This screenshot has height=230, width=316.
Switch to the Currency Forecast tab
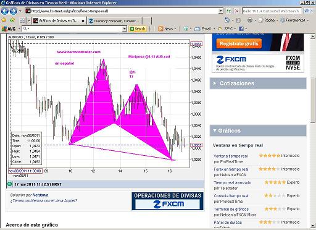(x=114, y=21)
